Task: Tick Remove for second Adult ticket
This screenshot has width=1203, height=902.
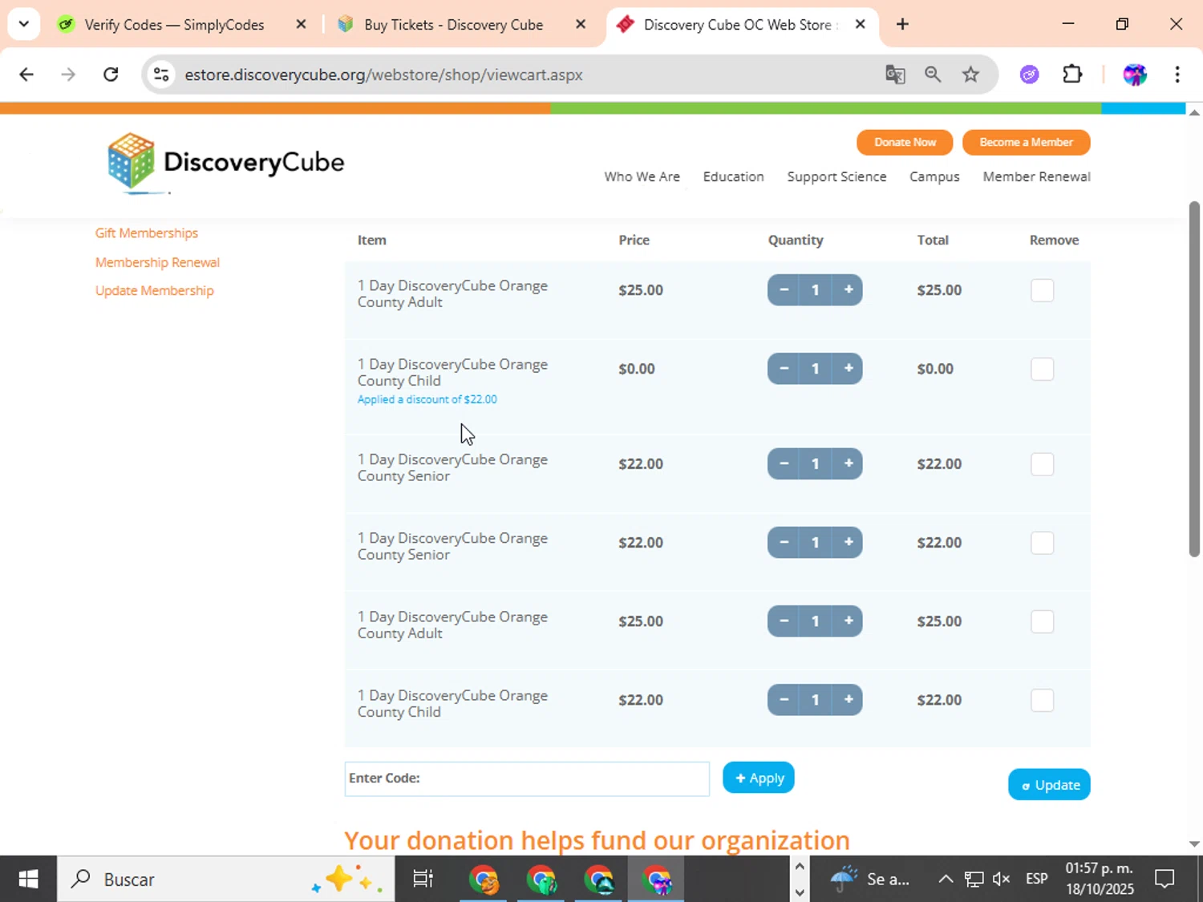Action: click(1042, 621)
